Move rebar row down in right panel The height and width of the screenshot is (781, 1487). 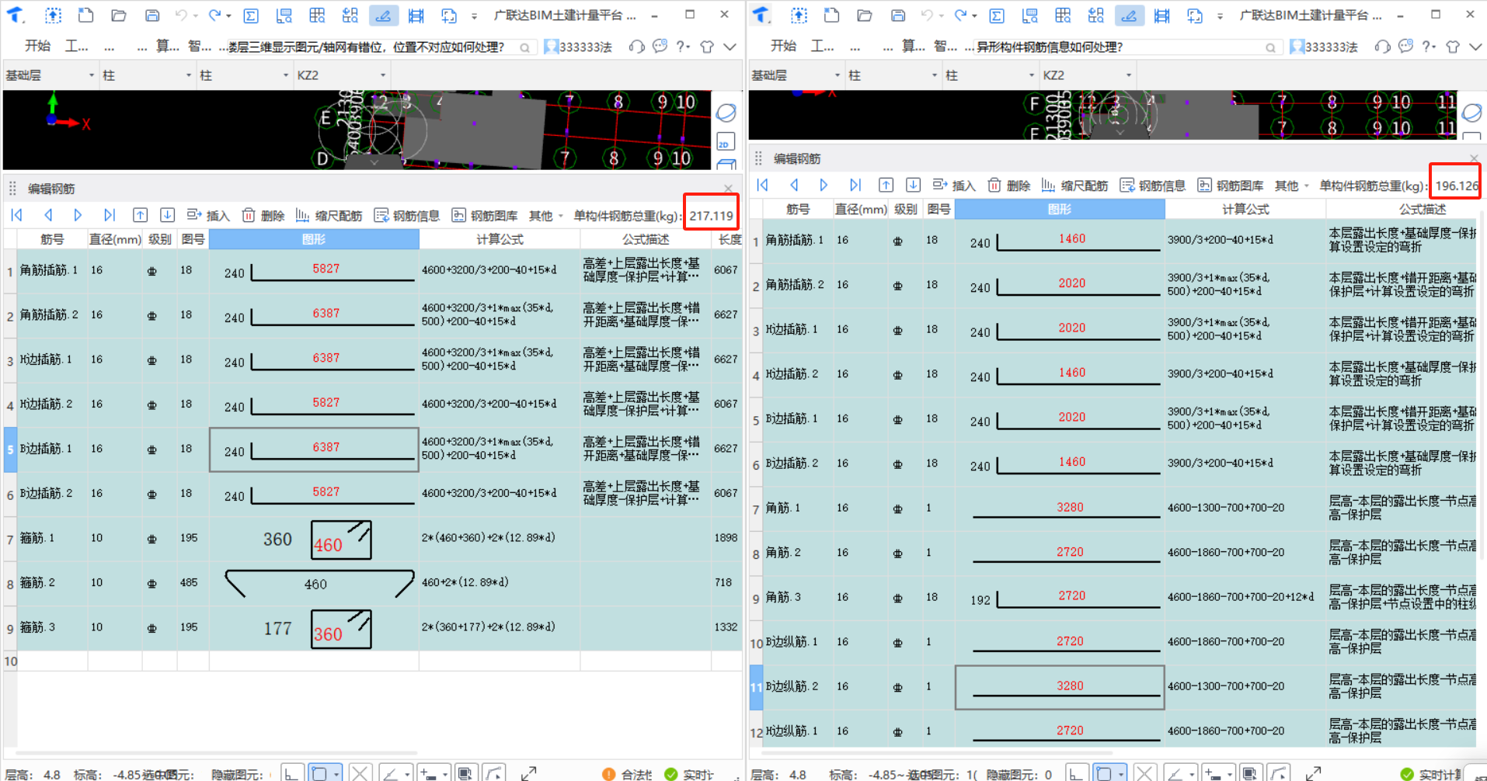click(x=914, y=185)
